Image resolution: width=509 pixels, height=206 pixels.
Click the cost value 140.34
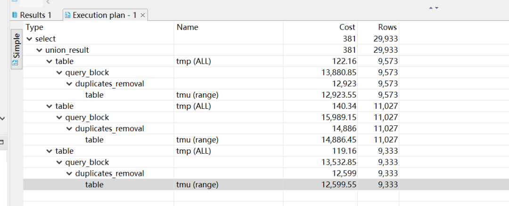(x=344, y=106)
